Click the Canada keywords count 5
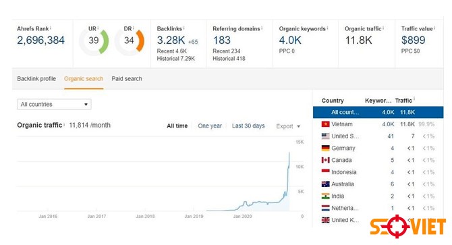 pos(393,160)
